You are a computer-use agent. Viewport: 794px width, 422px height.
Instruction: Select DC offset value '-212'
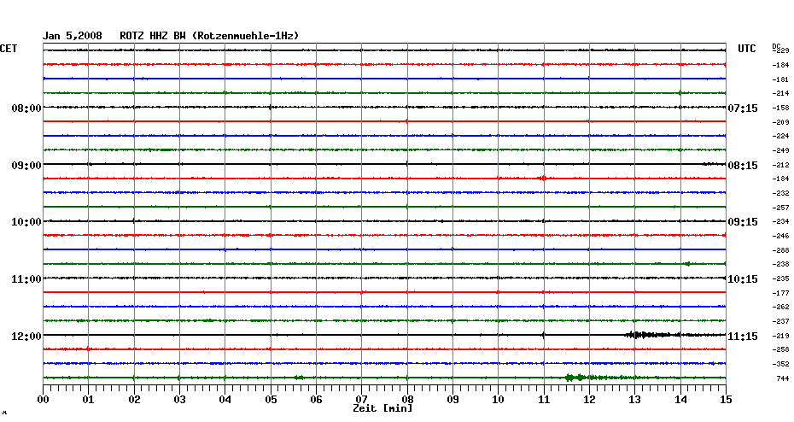click(x=781, y=165)
